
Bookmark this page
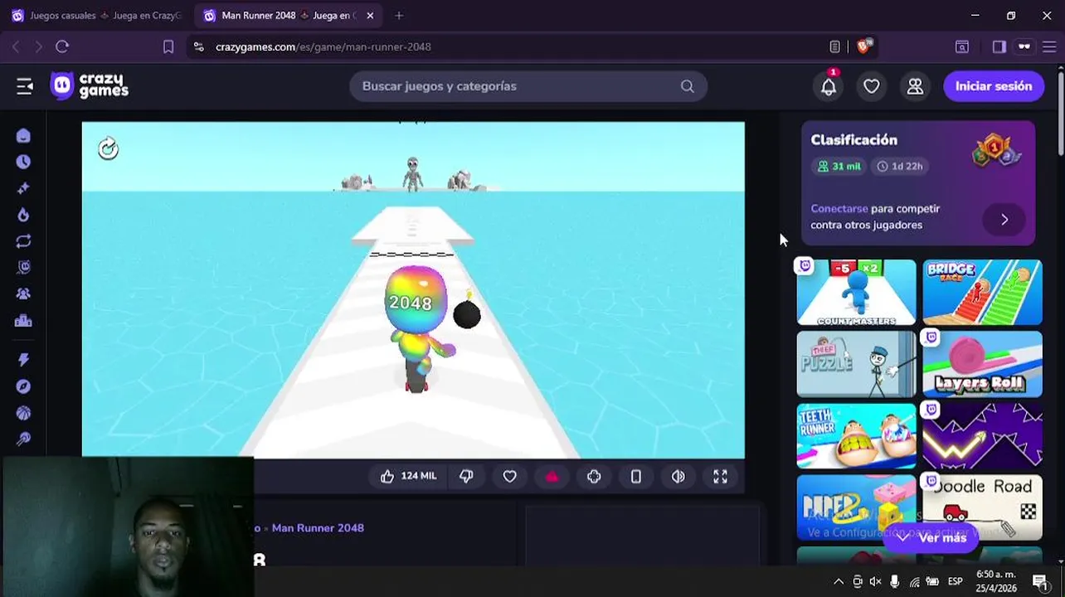168,46
